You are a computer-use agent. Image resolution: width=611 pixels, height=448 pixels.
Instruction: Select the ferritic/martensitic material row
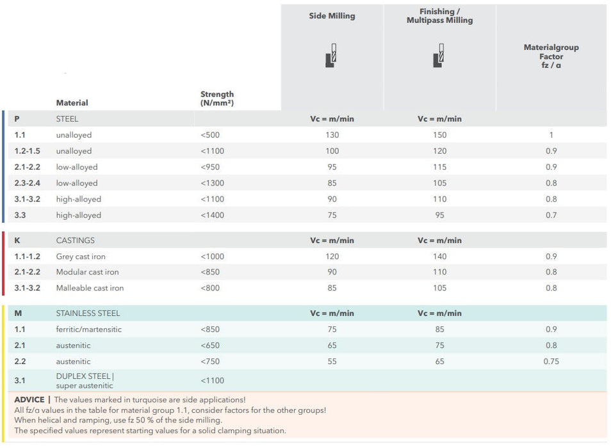click(x=88, y=330)
